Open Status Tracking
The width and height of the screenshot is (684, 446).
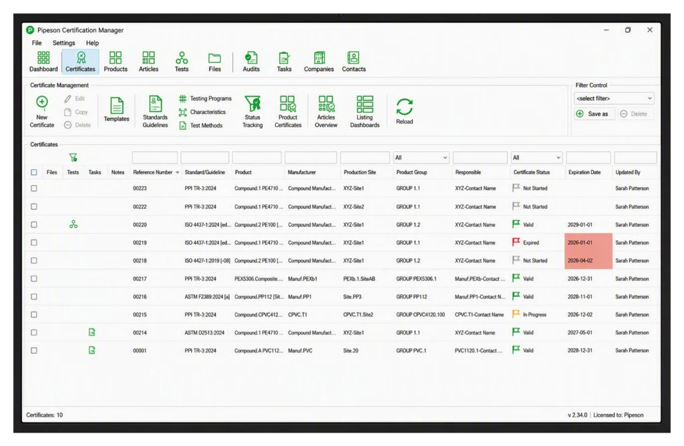coord(252,111)
